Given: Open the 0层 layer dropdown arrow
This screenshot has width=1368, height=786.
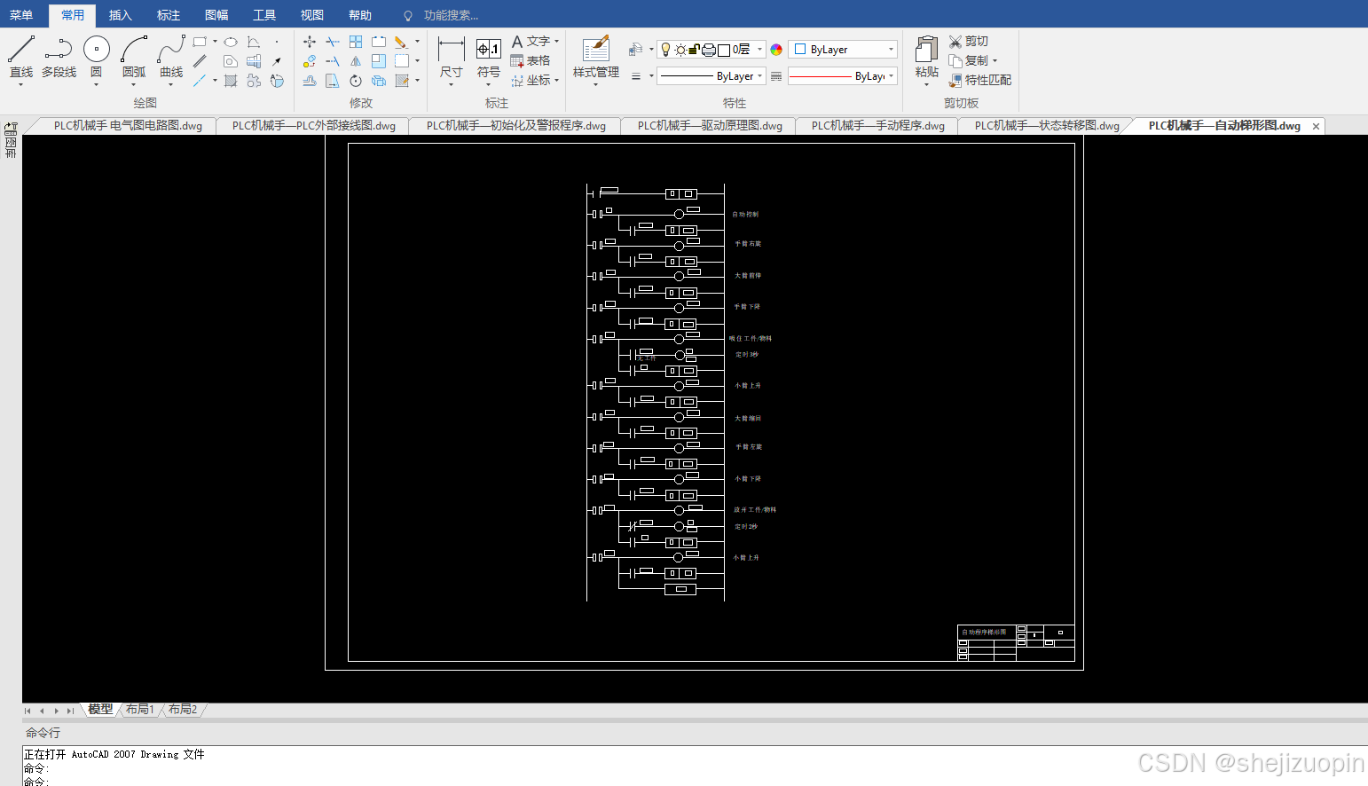Looking at the screenshot, I should 760,50.
